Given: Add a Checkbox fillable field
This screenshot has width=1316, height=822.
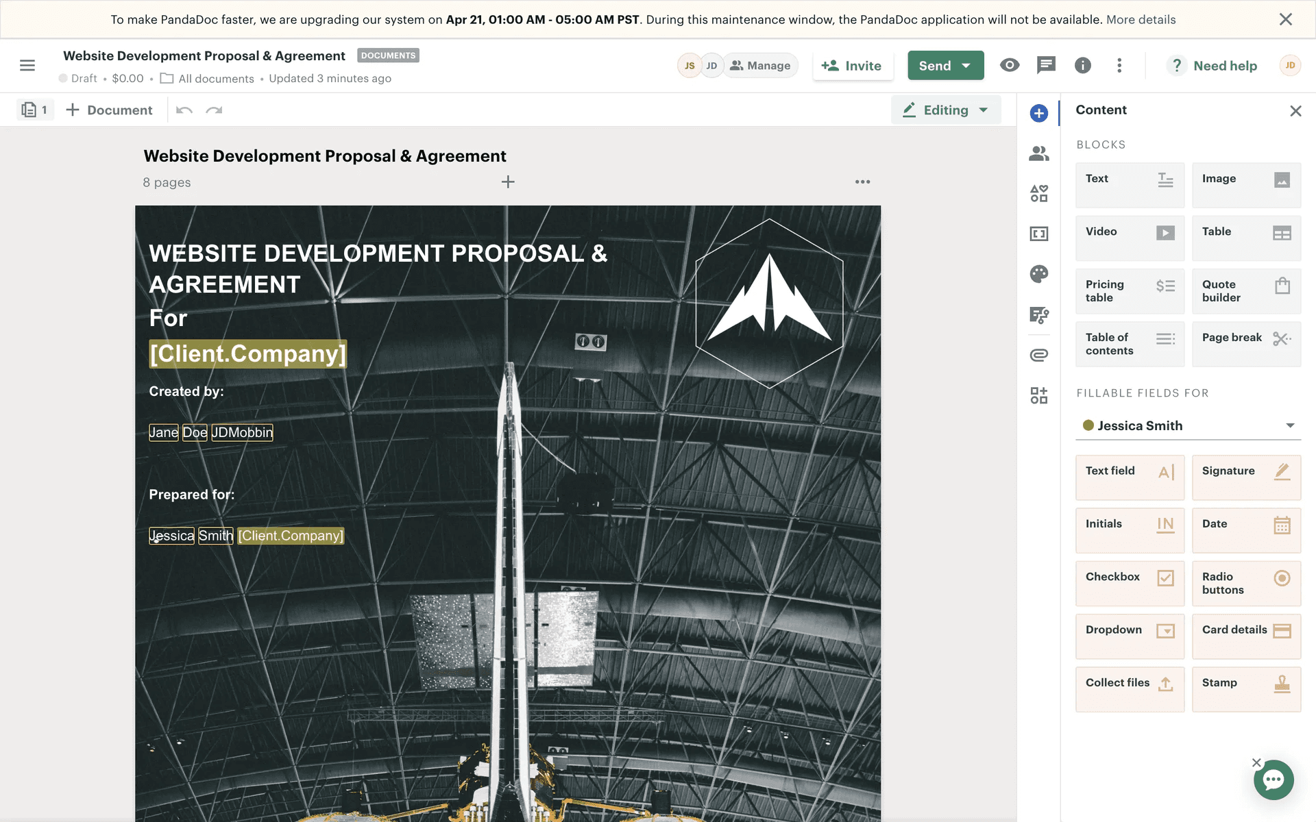Looking at the screenshot, I should click(x=1130, y=583).
